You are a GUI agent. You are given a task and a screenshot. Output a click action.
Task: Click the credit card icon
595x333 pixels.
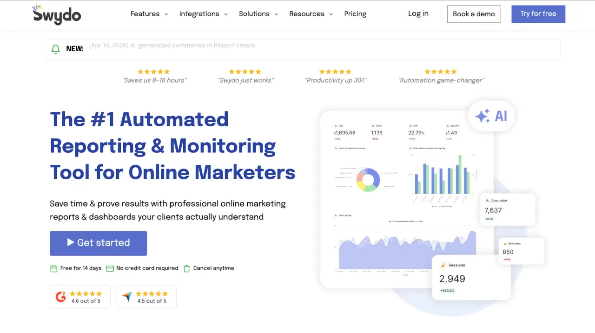[x=110, y=268]
